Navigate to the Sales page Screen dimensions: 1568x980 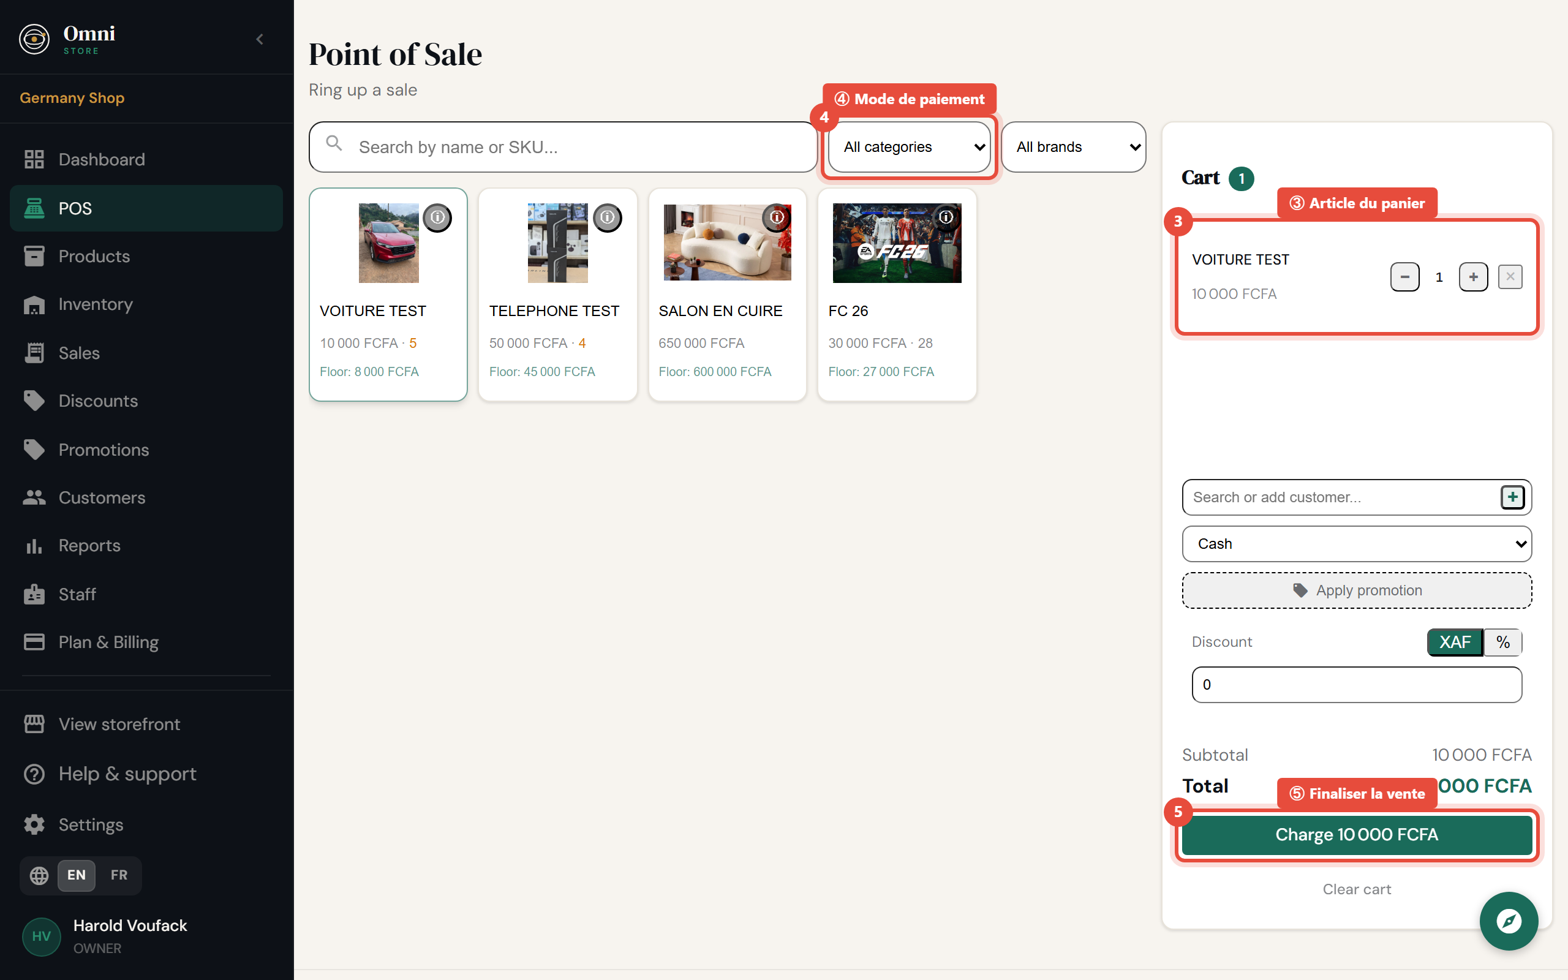pos(146,353)
